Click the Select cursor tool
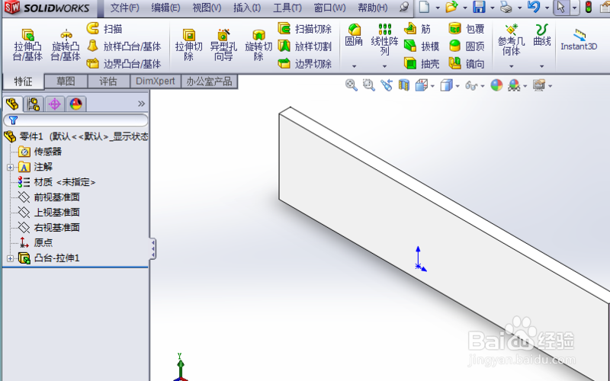Viewport: 610px width, 381px height. click(x=561, y=7)
